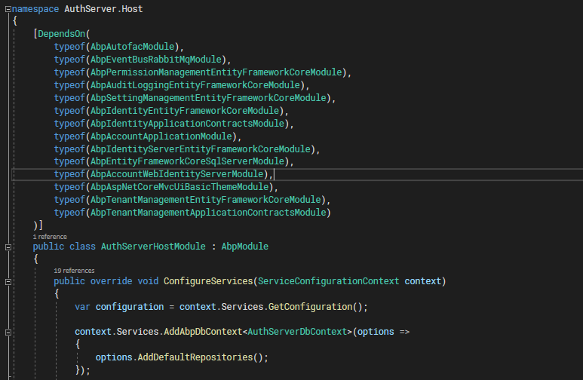Collapse the AuthServerHostModule class region
The width and height of the screenshot is (583, 380).
pyautogui.click(x=8, y=247)
